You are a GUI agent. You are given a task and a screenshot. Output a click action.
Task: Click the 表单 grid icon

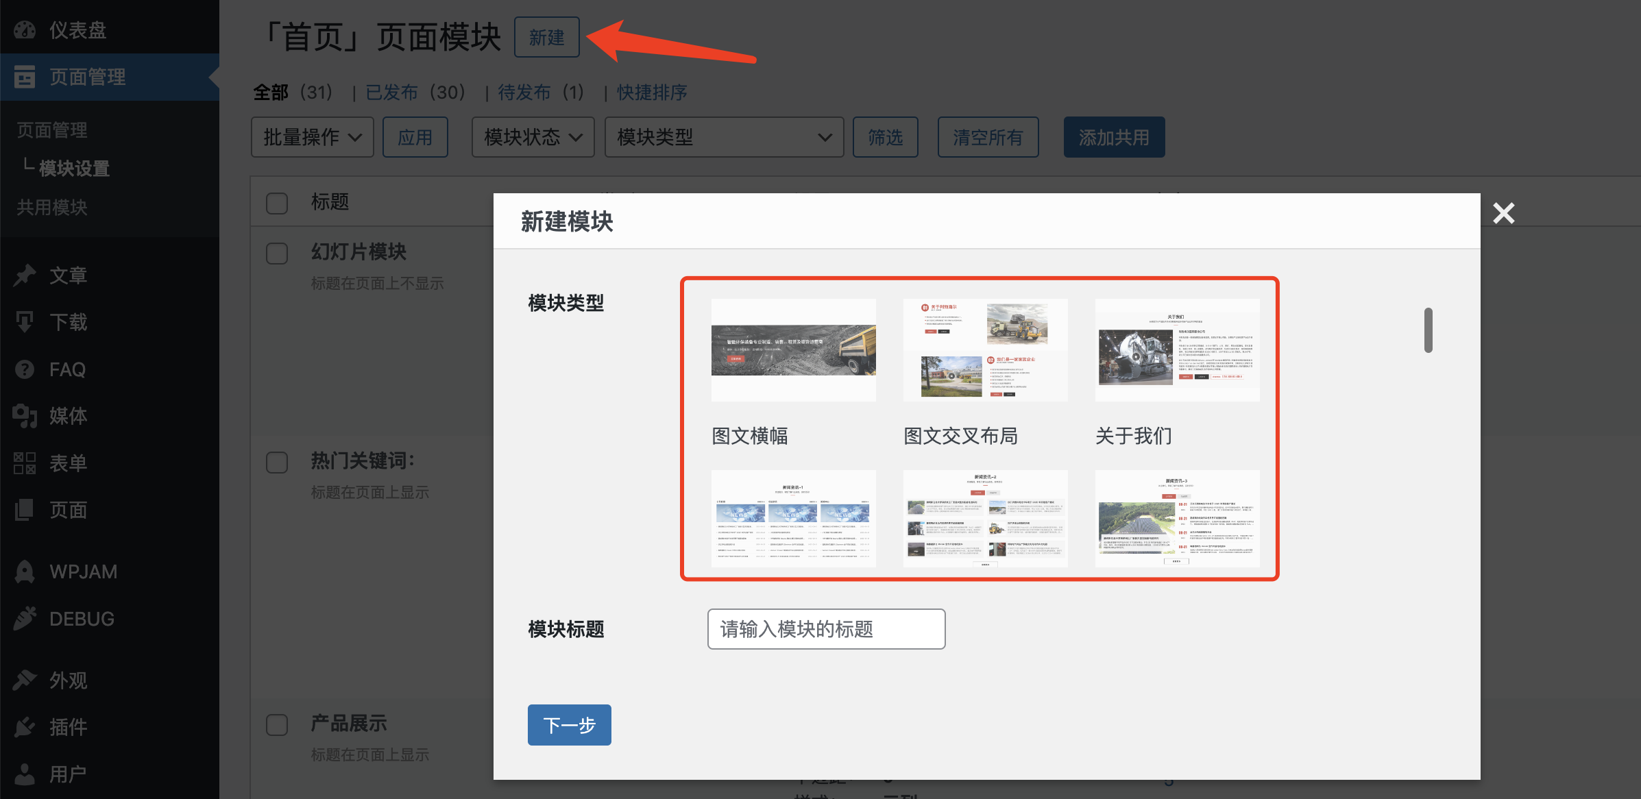click(25, 463)
